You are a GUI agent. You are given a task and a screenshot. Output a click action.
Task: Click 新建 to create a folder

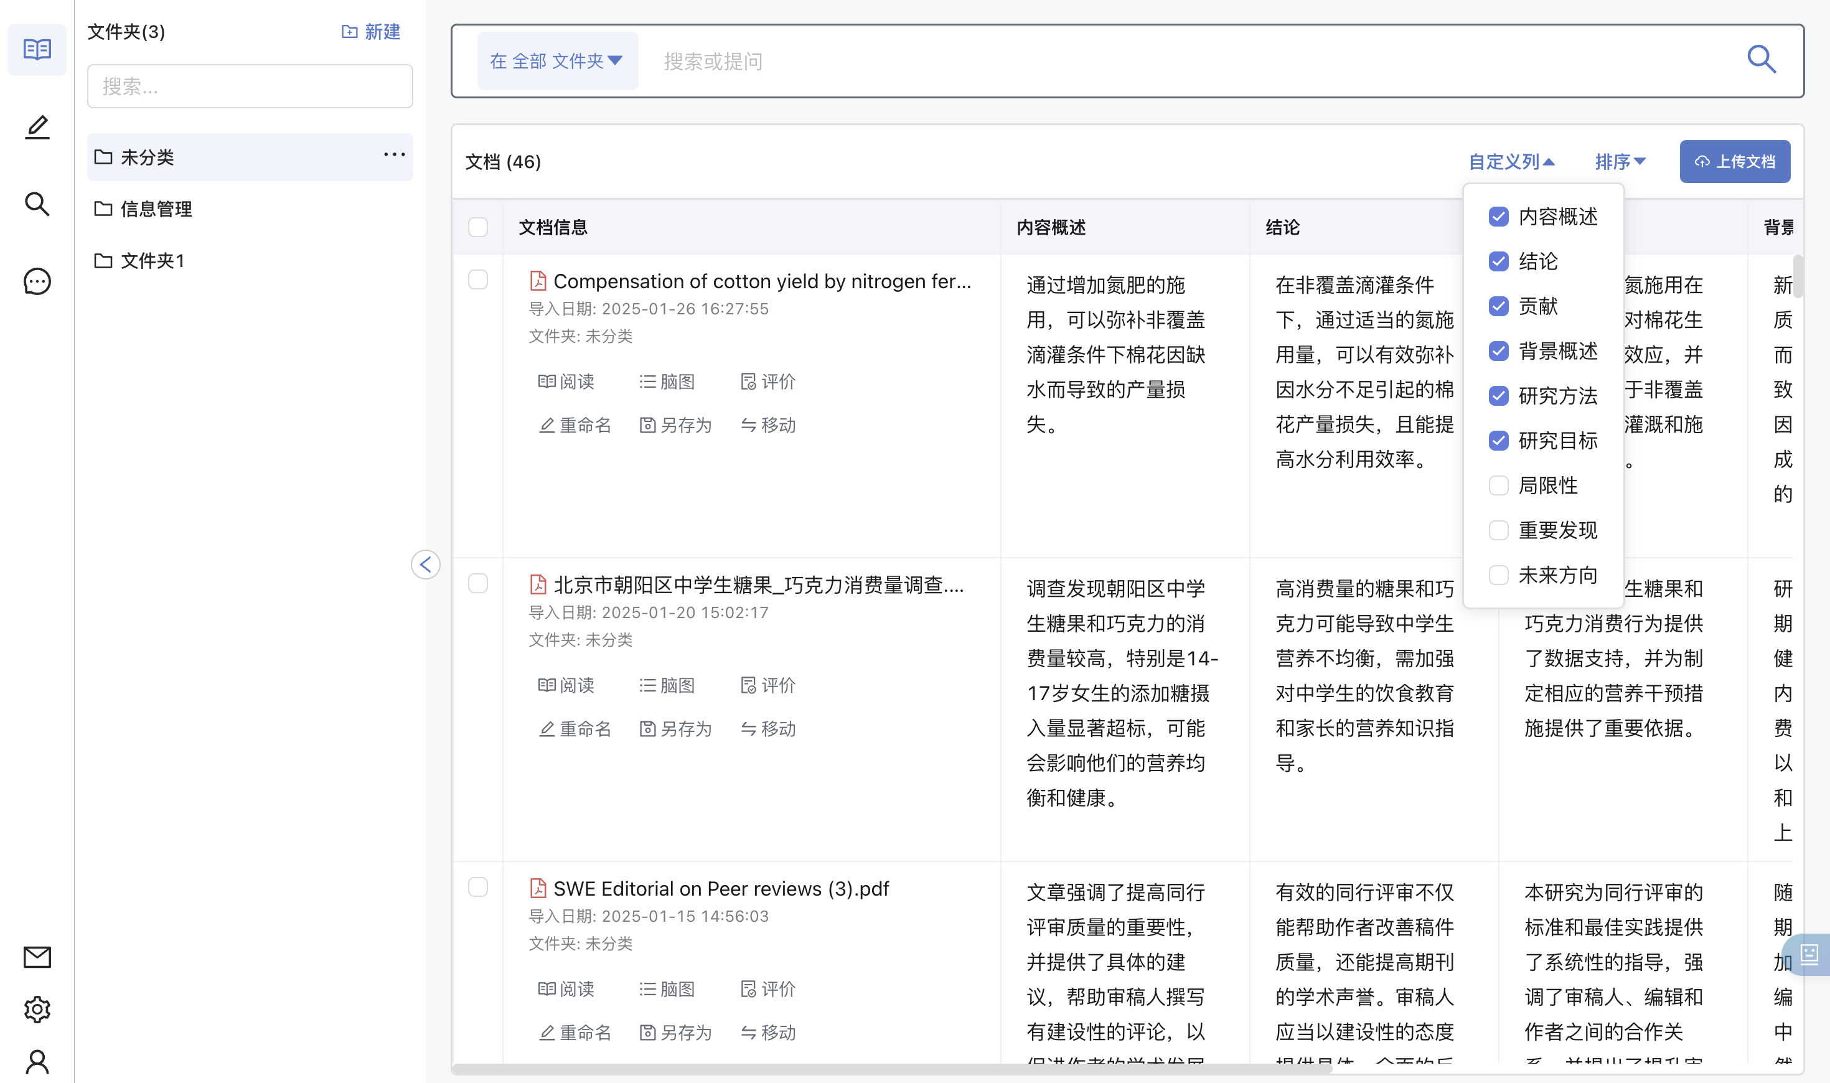click(371, 31)
